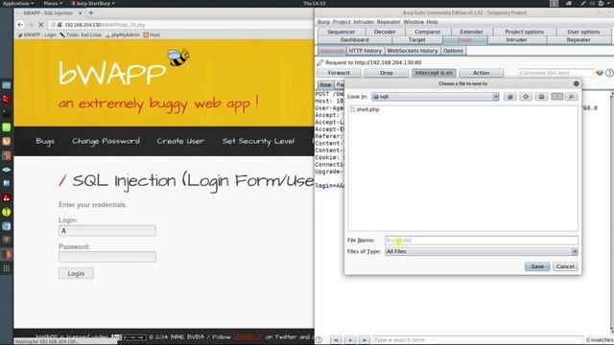
Task: Open the Applications menu in top bar
Action: tap(18, 3)
